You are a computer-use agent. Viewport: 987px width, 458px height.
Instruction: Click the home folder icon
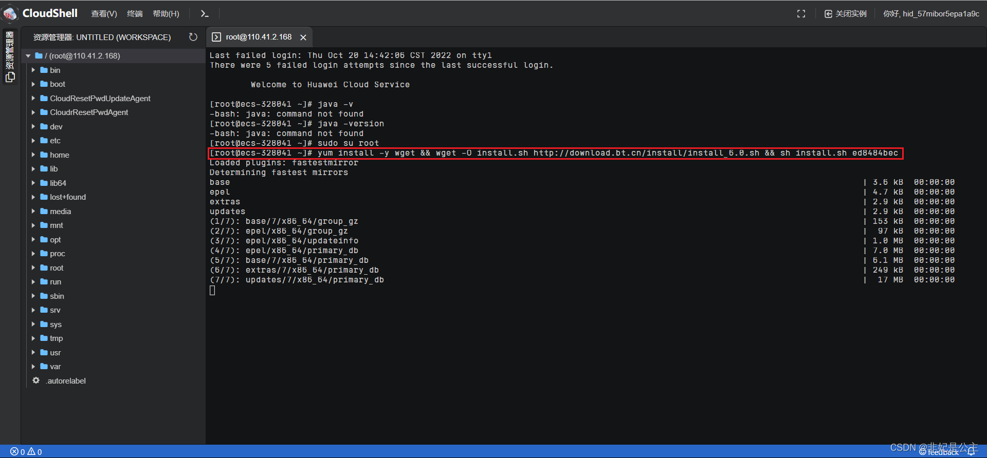pos(44,155)
